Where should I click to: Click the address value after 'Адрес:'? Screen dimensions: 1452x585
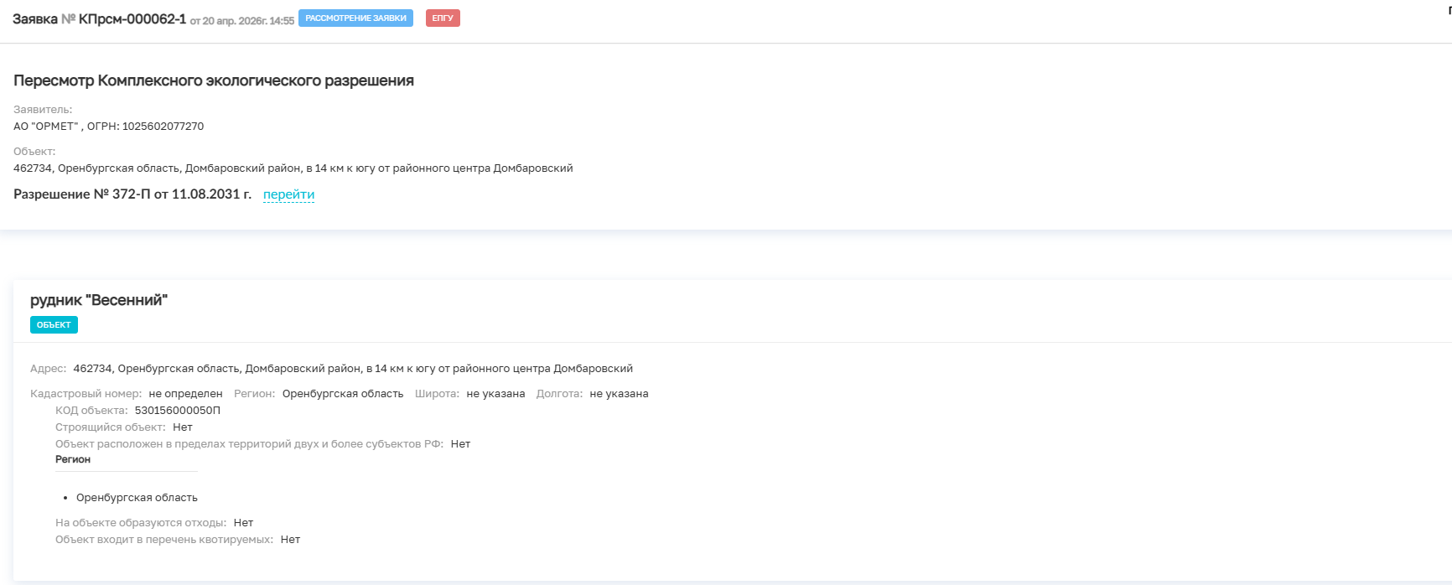click(x=353, y=369)
